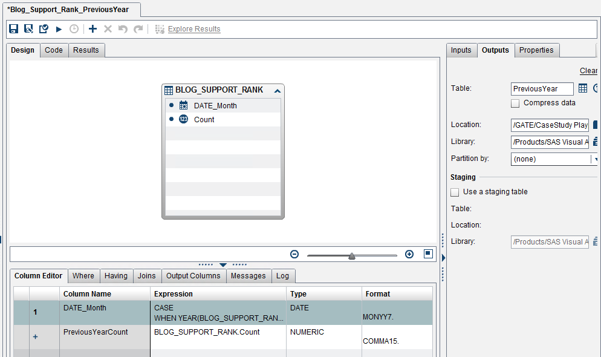
Task: Click the DATE_Month calendar icon
Action: click(x=184, y=105)
